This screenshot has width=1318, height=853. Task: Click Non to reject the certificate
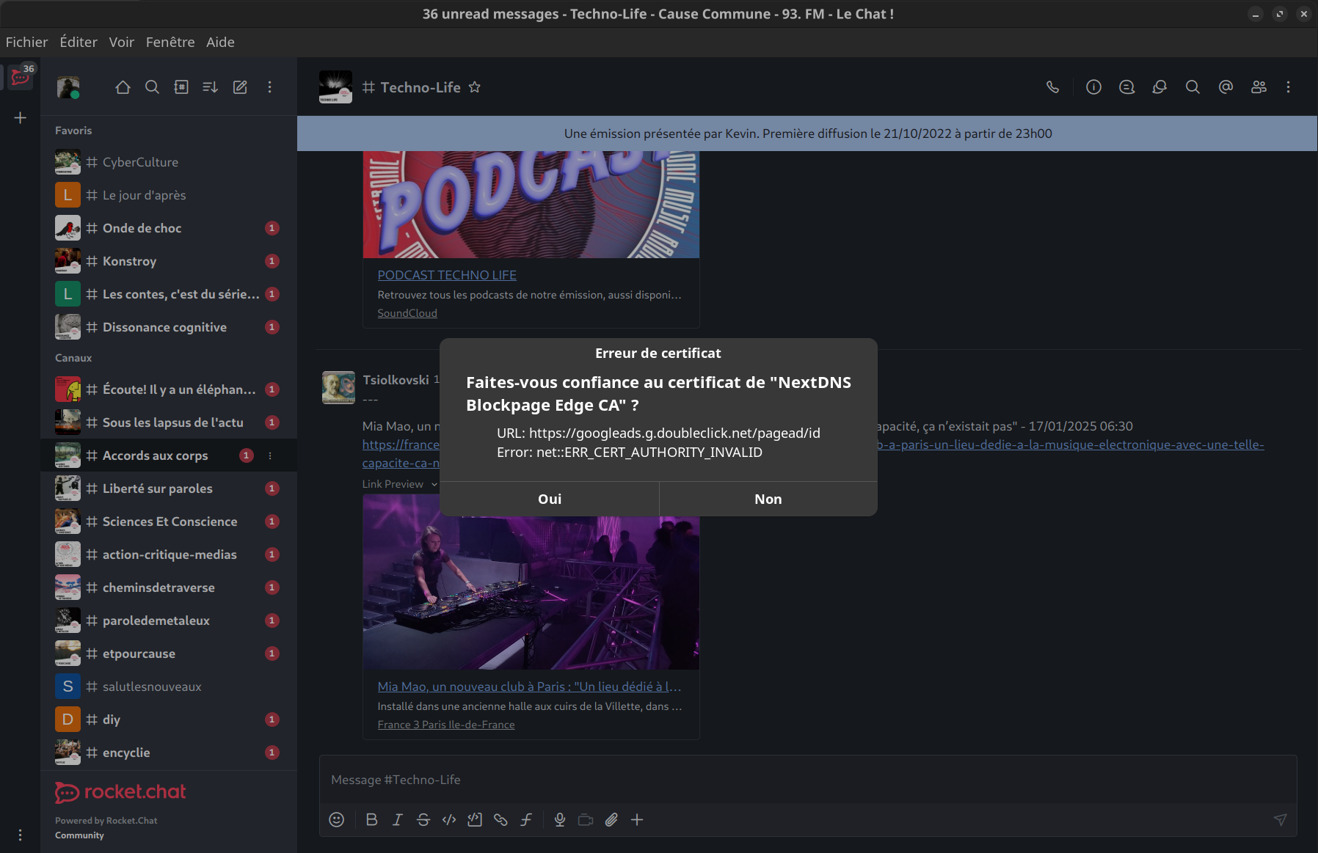(768, 499)
